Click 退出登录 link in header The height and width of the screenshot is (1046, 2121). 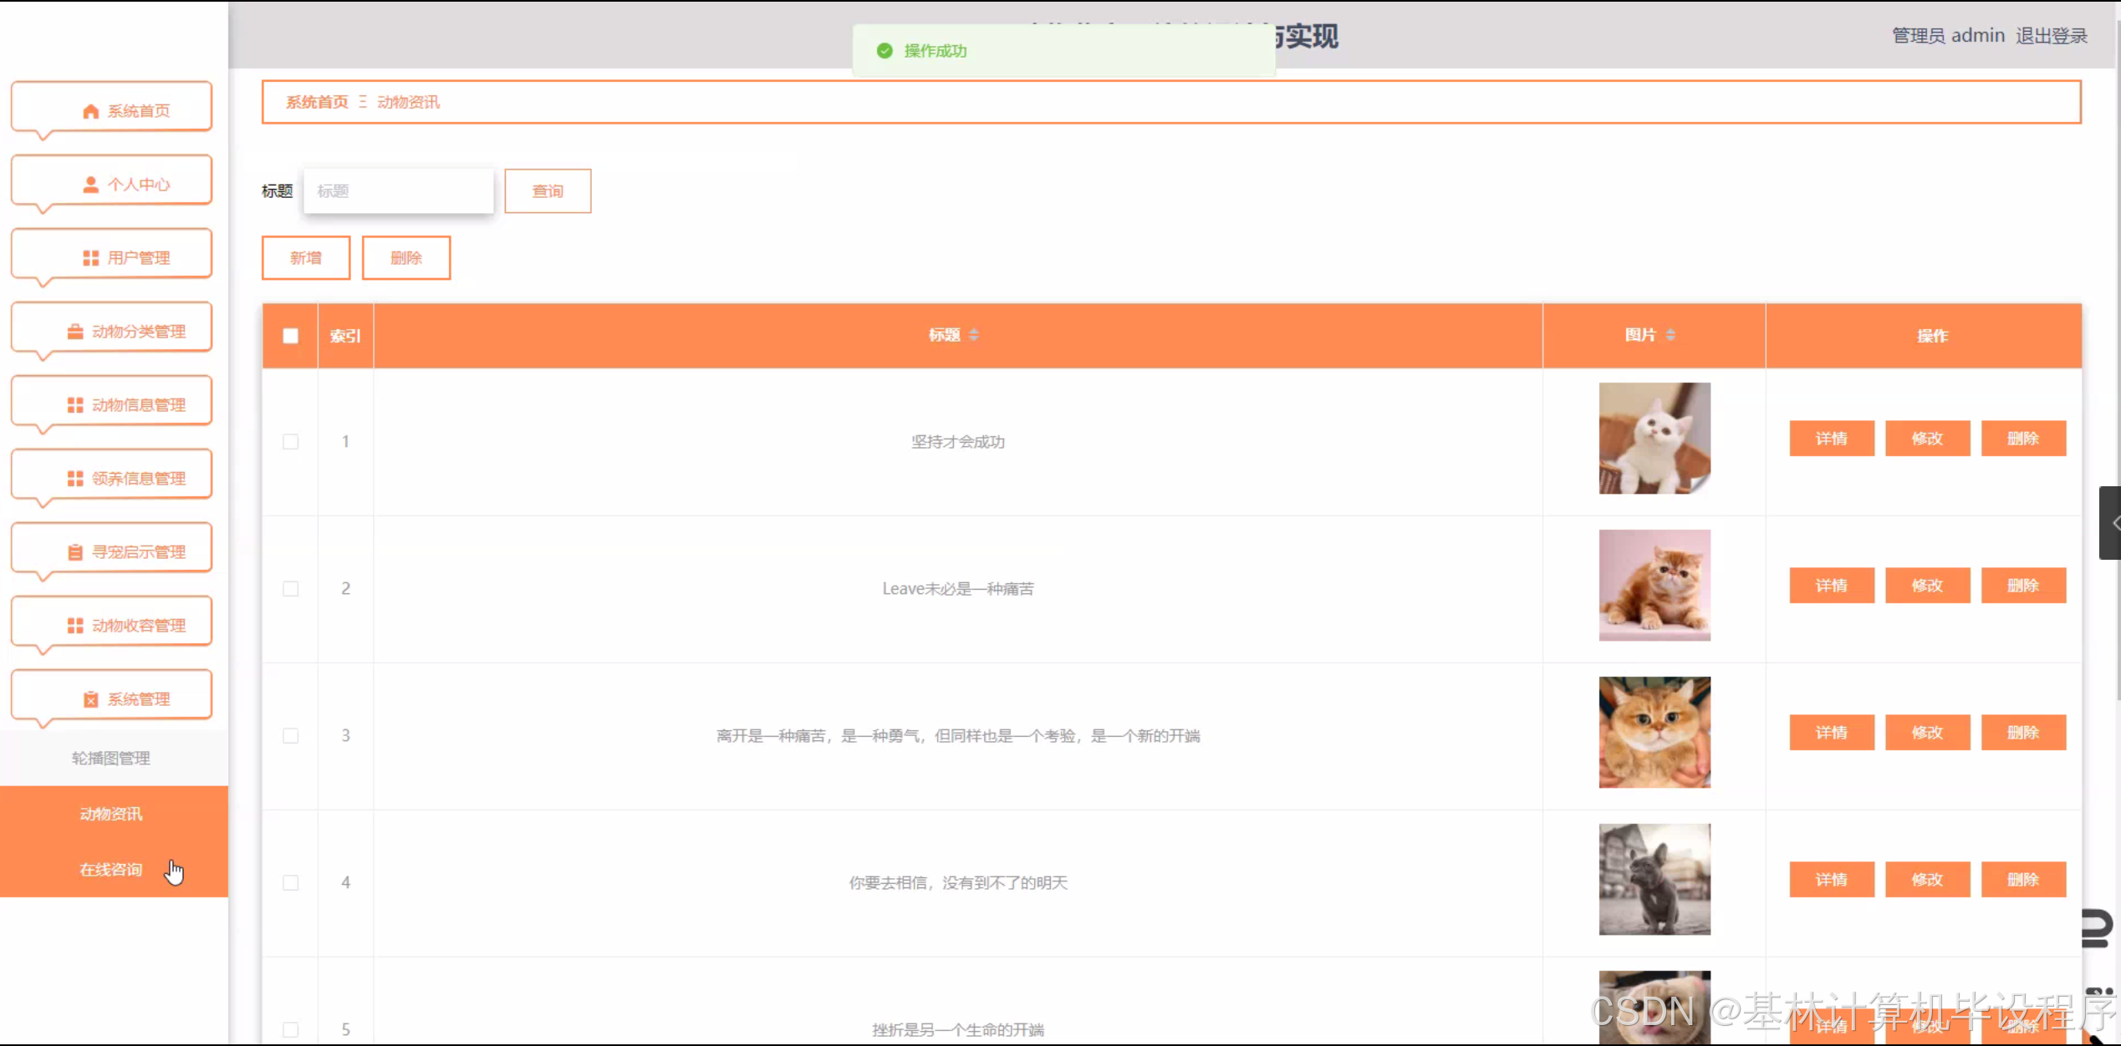coord(2051,36)
